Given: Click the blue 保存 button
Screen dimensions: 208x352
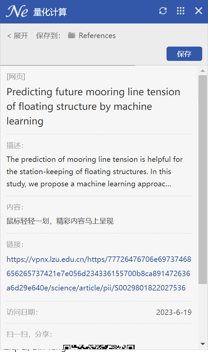Looking at the screenshot, I should click(x=184, y=54).
